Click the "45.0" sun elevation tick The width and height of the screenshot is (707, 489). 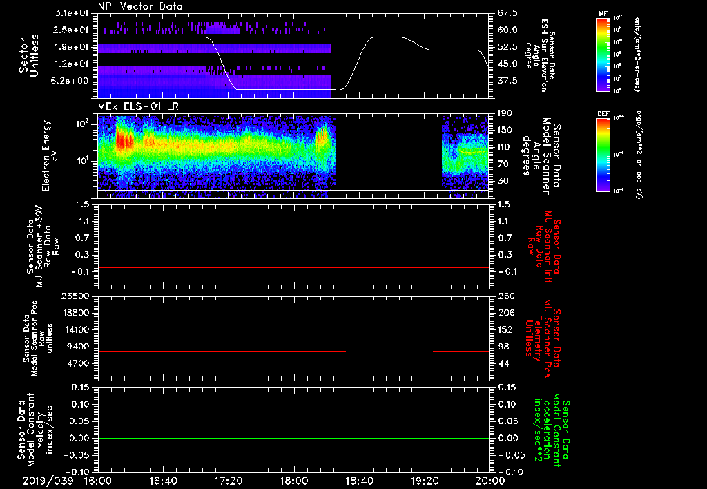click(507, 64)
